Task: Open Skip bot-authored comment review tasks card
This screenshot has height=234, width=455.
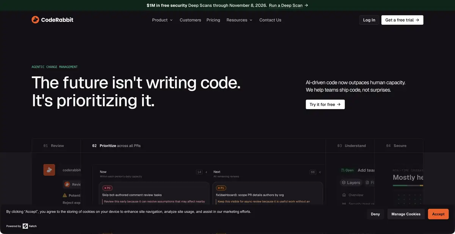Action: (154, 193)
